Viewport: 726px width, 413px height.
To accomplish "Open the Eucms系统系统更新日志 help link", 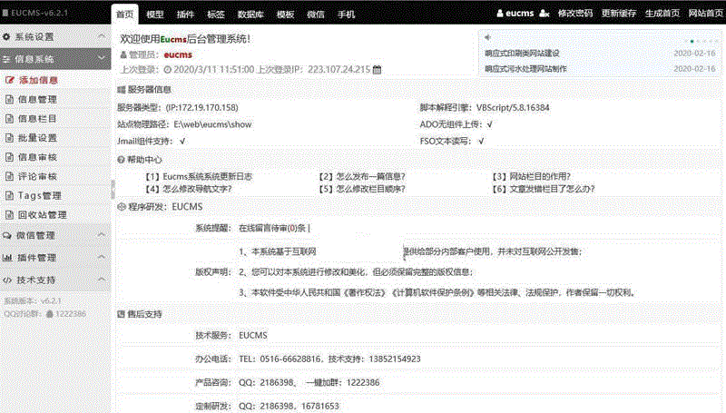I will click(x=201, y=176).
